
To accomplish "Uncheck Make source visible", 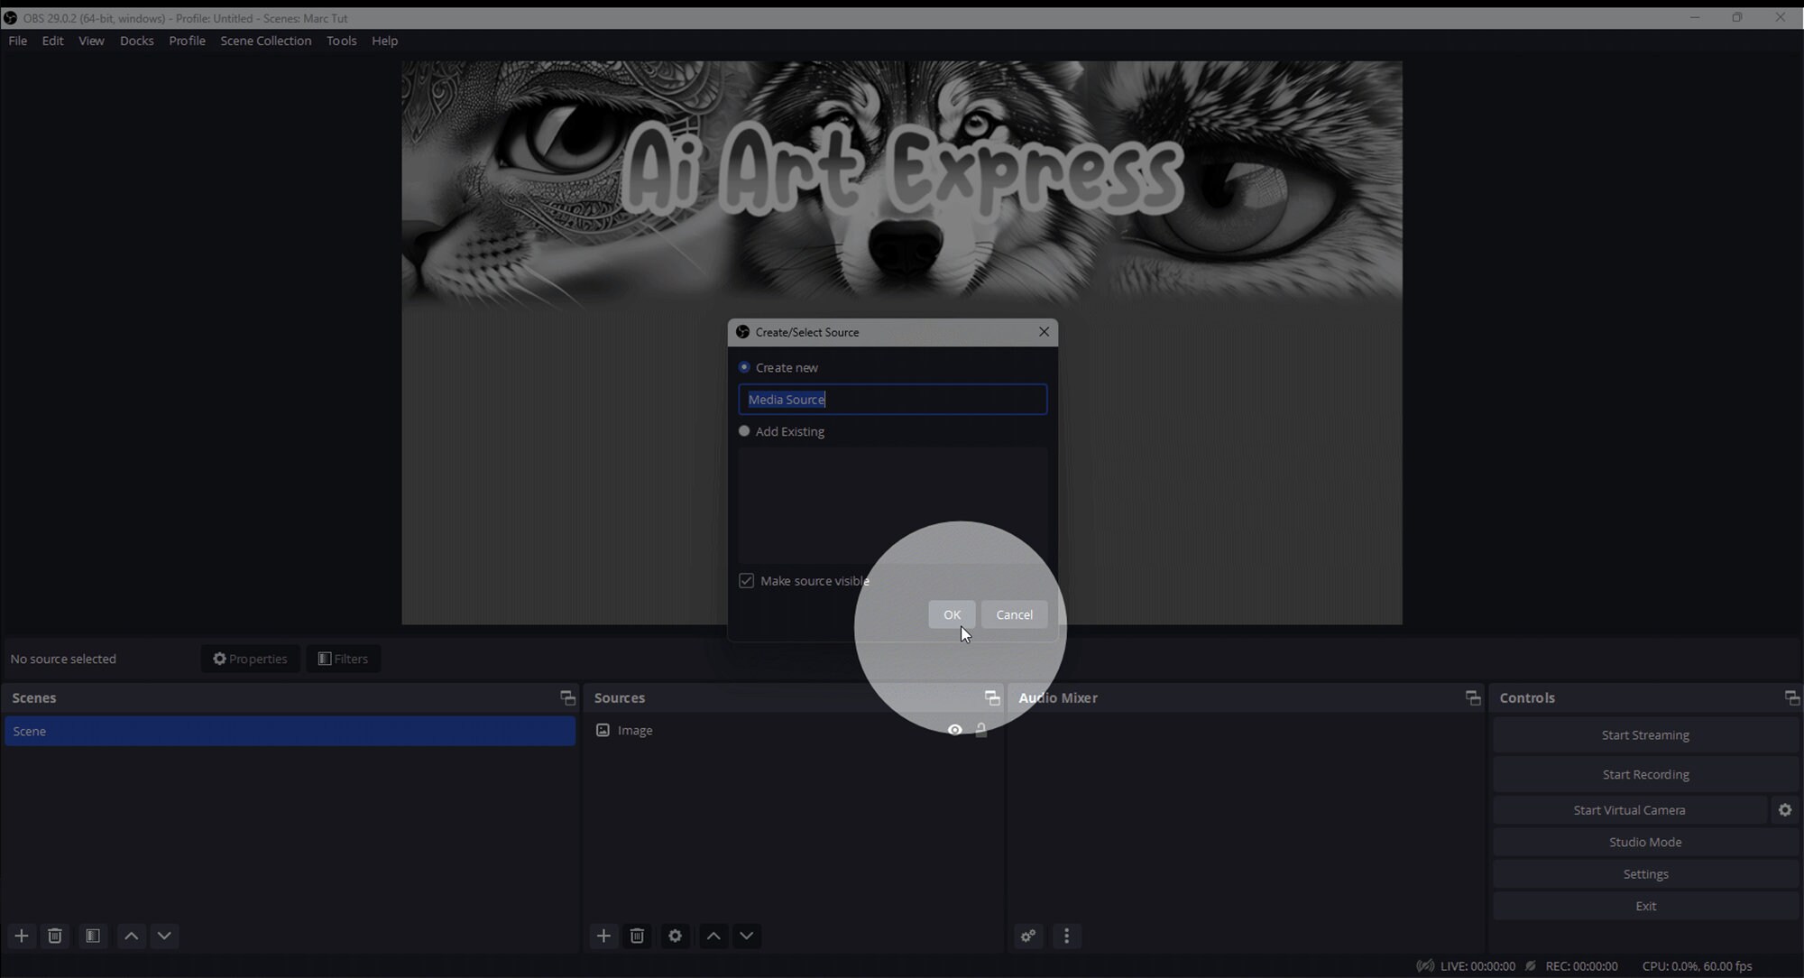I will click(x=746, y=580).
